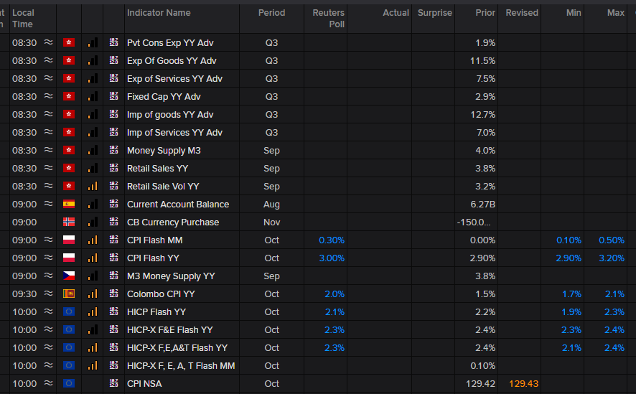
Task: Click the importance bars icon for Retail Sales YY
Action: point(92,169)
